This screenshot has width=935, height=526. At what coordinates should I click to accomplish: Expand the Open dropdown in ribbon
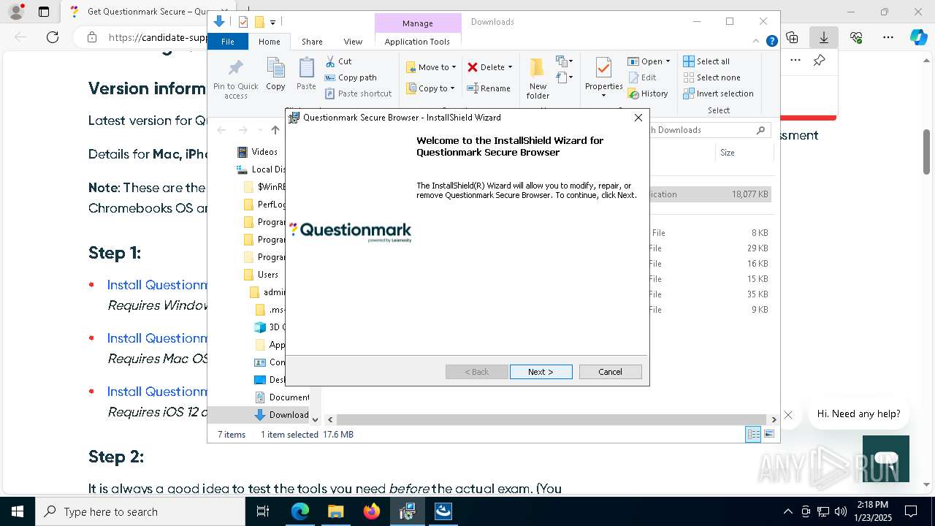pos(668,61)
